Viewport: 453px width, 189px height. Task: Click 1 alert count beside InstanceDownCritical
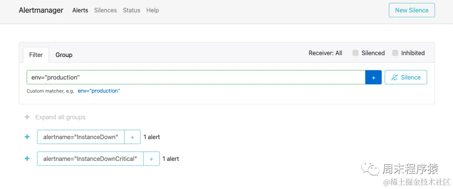tap(171, 159)
